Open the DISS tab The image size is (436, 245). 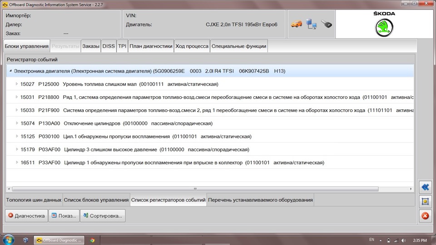[x=109, y=46]
